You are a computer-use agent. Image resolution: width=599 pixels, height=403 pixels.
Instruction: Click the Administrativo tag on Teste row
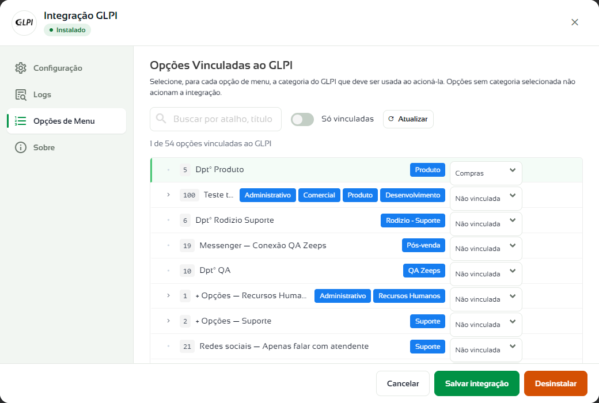pos(267,195)
